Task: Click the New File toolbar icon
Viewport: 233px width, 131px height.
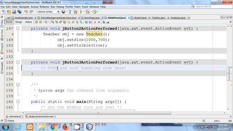Action: click(x=4, y=12)
